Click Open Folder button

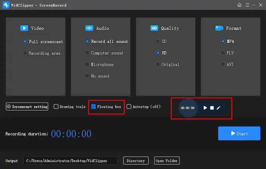(166, 161)
